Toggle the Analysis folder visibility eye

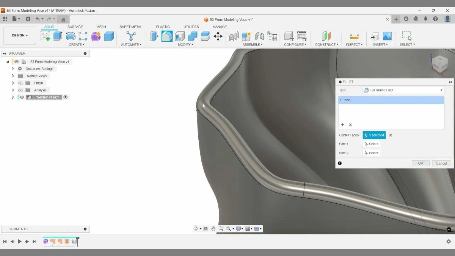[20, 90]
